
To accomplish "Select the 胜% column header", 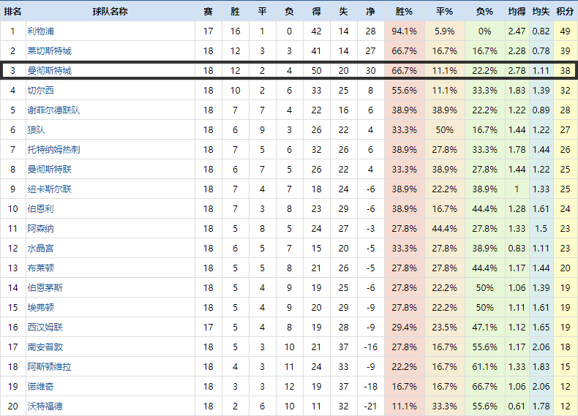I will [404, 12].
